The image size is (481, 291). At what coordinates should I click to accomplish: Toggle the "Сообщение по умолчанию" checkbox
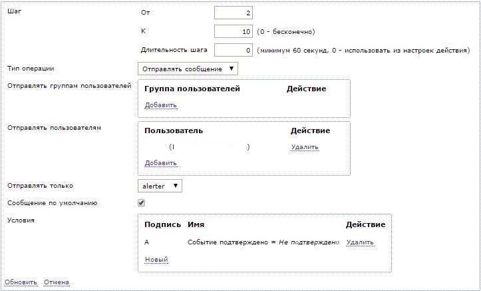141,203
